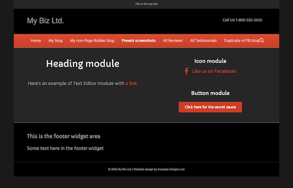293x188 pixels.
Task: Click the 'Button module' heading
Action: 210,93
